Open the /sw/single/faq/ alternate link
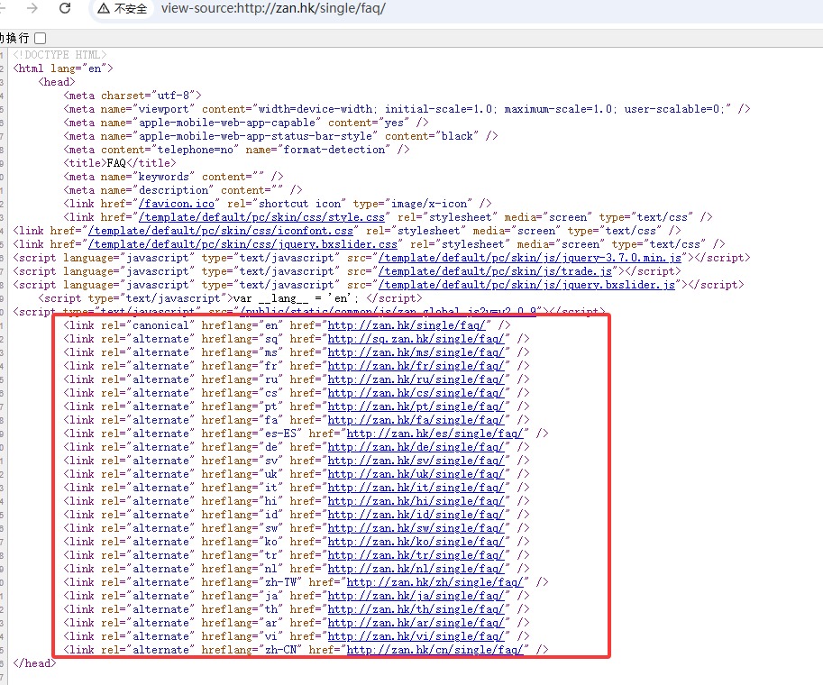The height and width of the screenshot is (685, 823). [x=416, y=528]
